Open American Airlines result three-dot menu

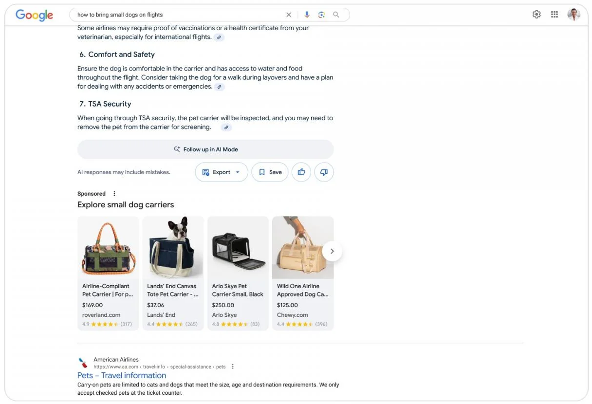tap(233, 367)
